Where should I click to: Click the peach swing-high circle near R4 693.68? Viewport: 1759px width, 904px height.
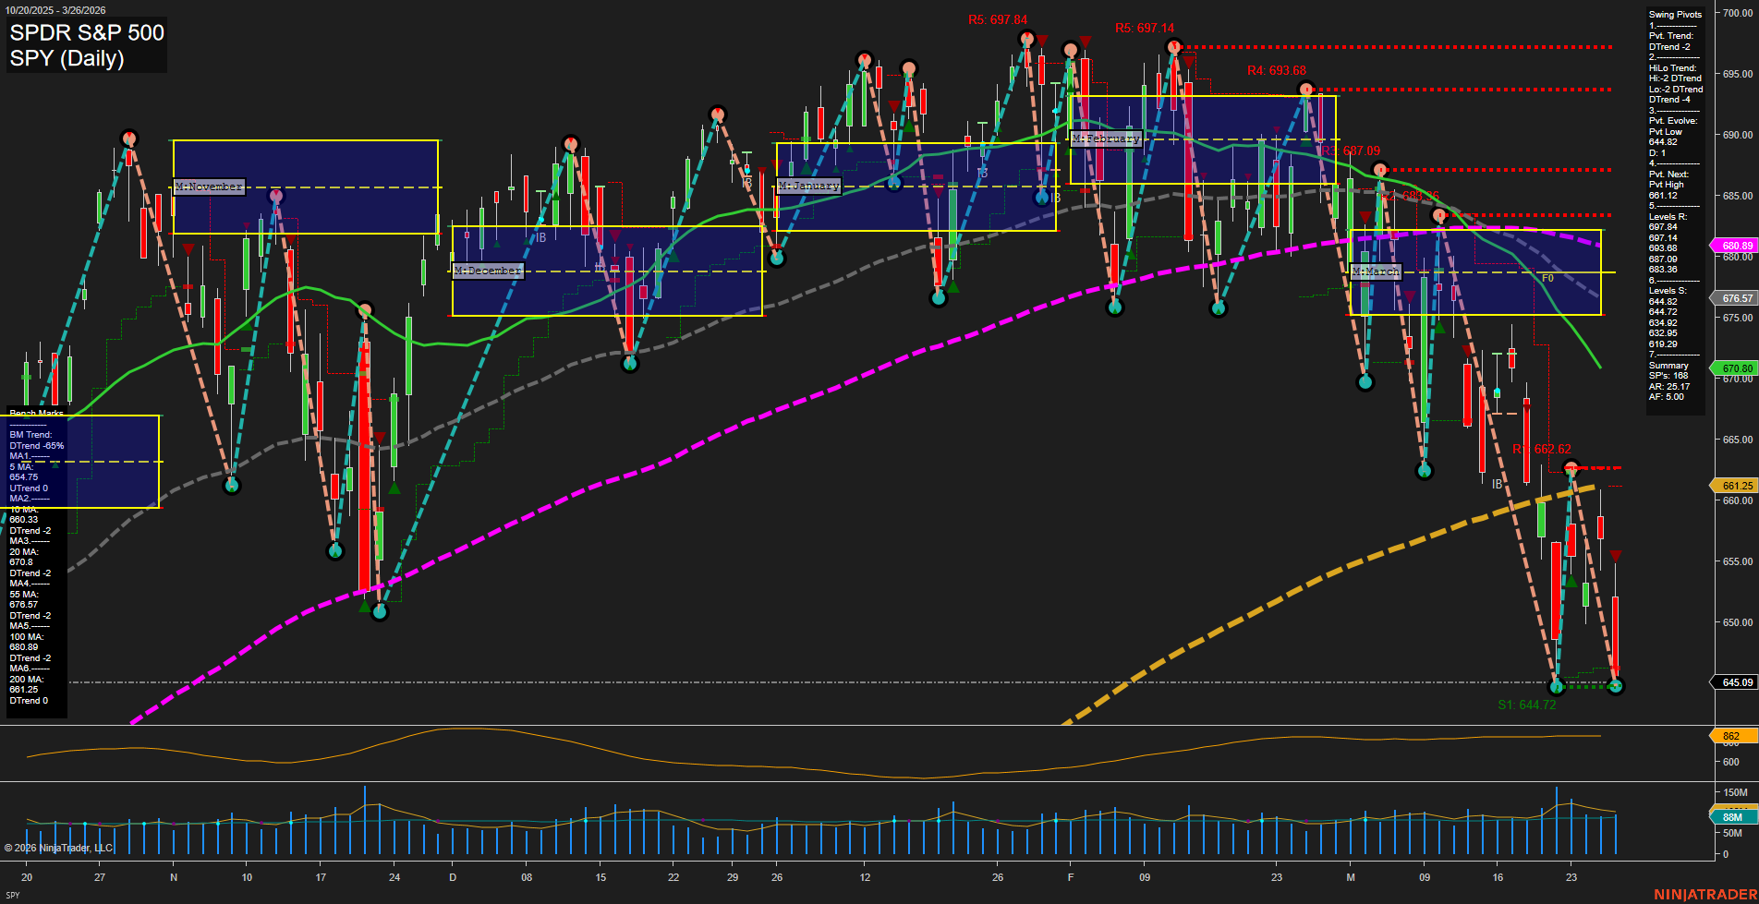pyautogui.click(x=1306, y=90)
